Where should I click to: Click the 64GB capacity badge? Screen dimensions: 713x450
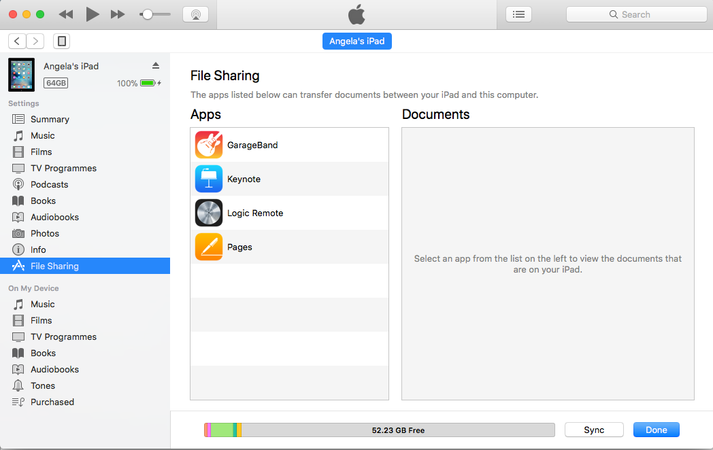pyautogui.click(x=56, y=83)
